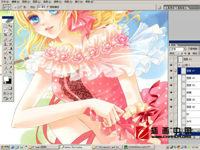Toggle visibility of layer 43
This screenshot has width=200, height=150.
tap(171, 85)
